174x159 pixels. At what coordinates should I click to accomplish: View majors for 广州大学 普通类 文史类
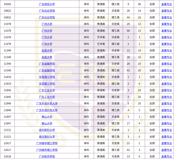166,24
